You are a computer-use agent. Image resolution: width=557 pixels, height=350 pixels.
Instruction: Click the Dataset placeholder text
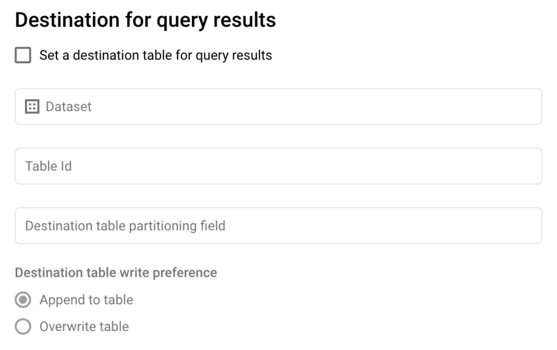coord(68,106)
